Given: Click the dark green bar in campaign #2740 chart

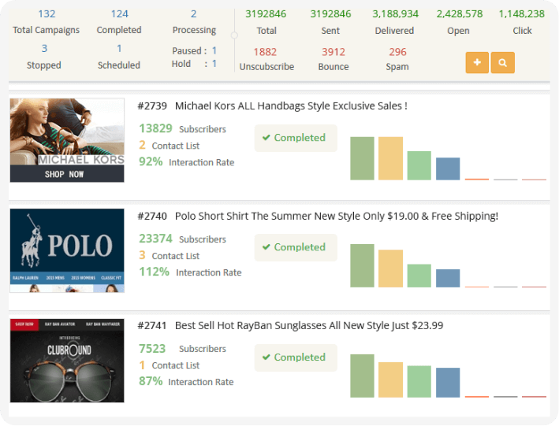Looking at the screenshot, I should click(x=362, y=265).
